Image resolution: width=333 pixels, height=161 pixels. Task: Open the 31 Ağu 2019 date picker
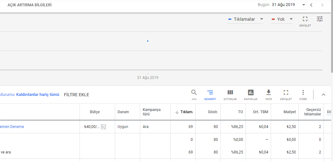tap(289, 5)
